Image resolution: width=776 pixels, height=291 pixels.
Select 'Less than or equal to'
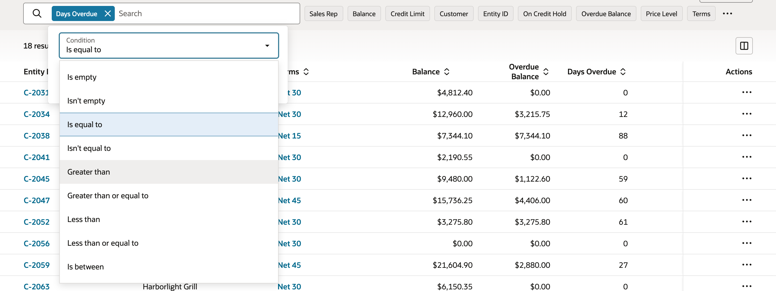[x=169, y=243]
